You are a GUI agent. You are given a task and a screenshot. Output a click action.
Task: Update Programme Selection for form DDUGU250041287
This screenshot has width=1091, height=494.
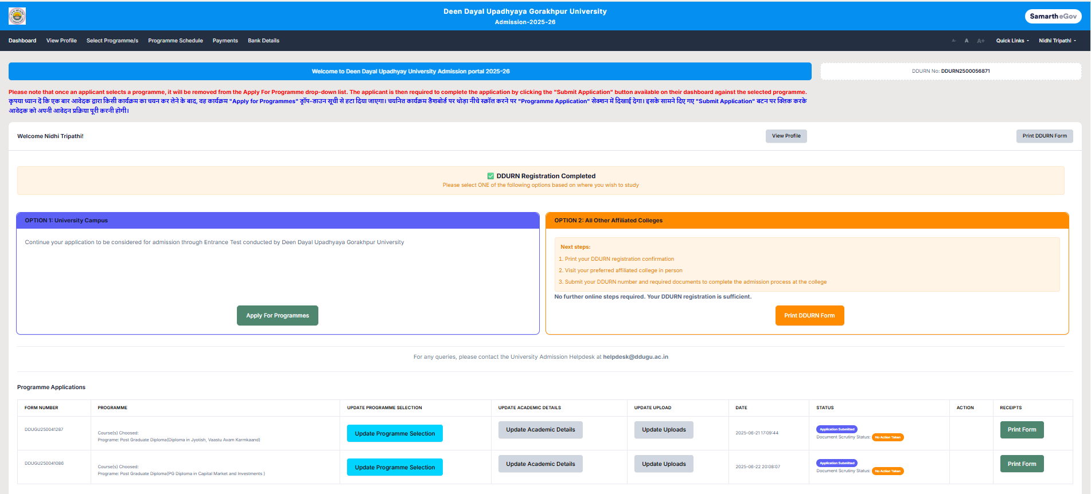395,433
